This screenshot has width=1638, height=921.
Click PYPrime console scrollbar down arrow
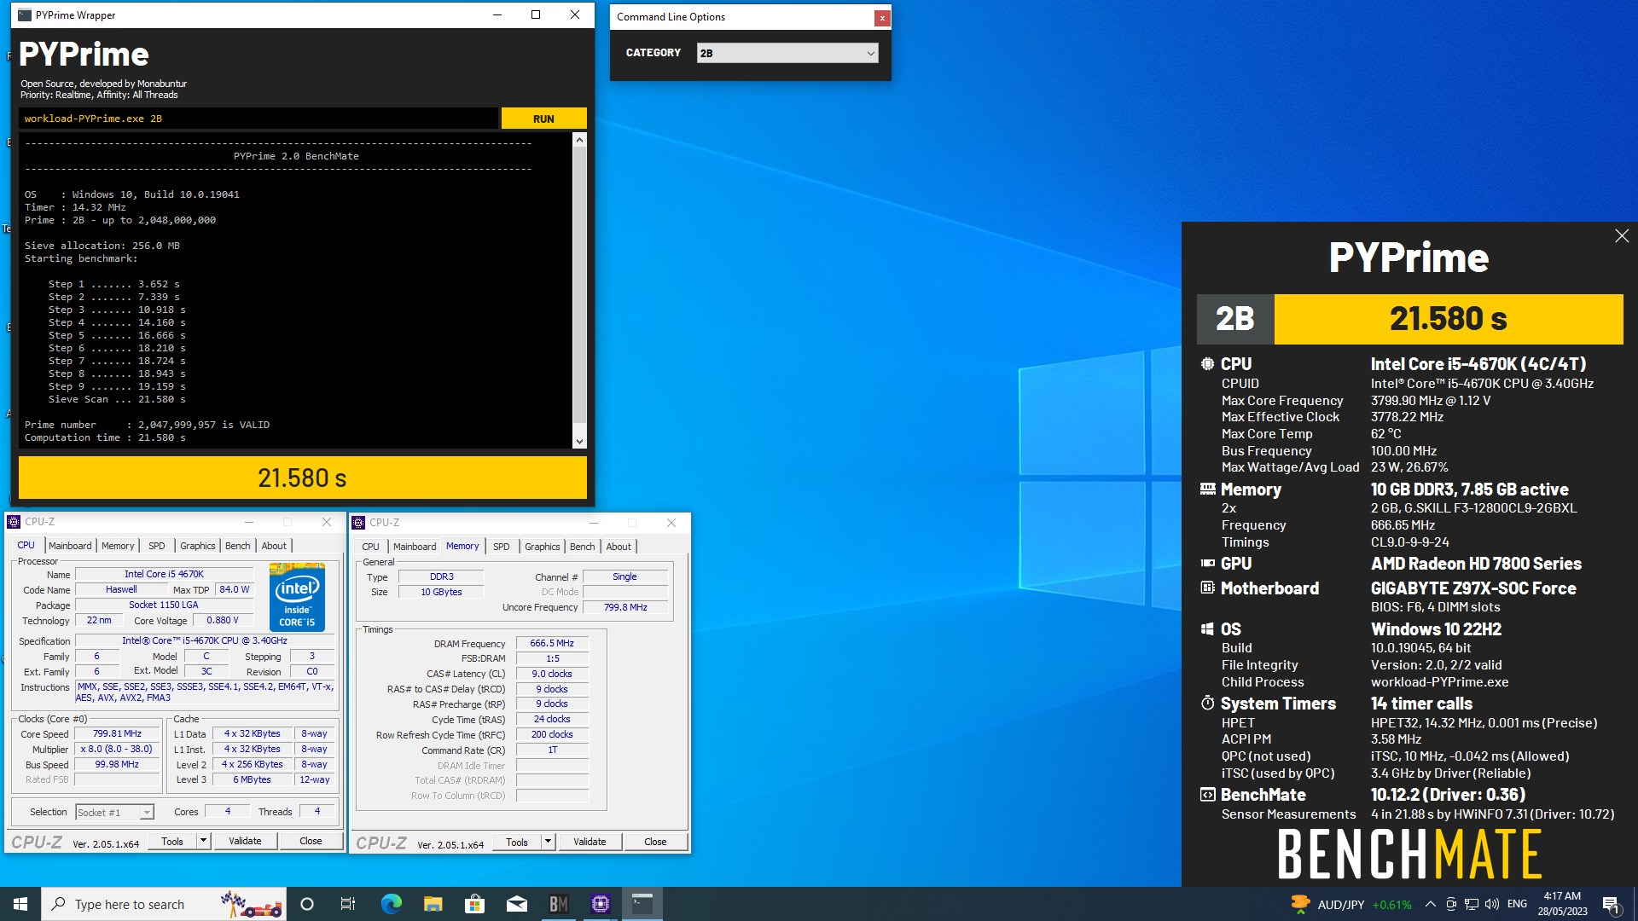pyautogui.click(x=580, y=442)
